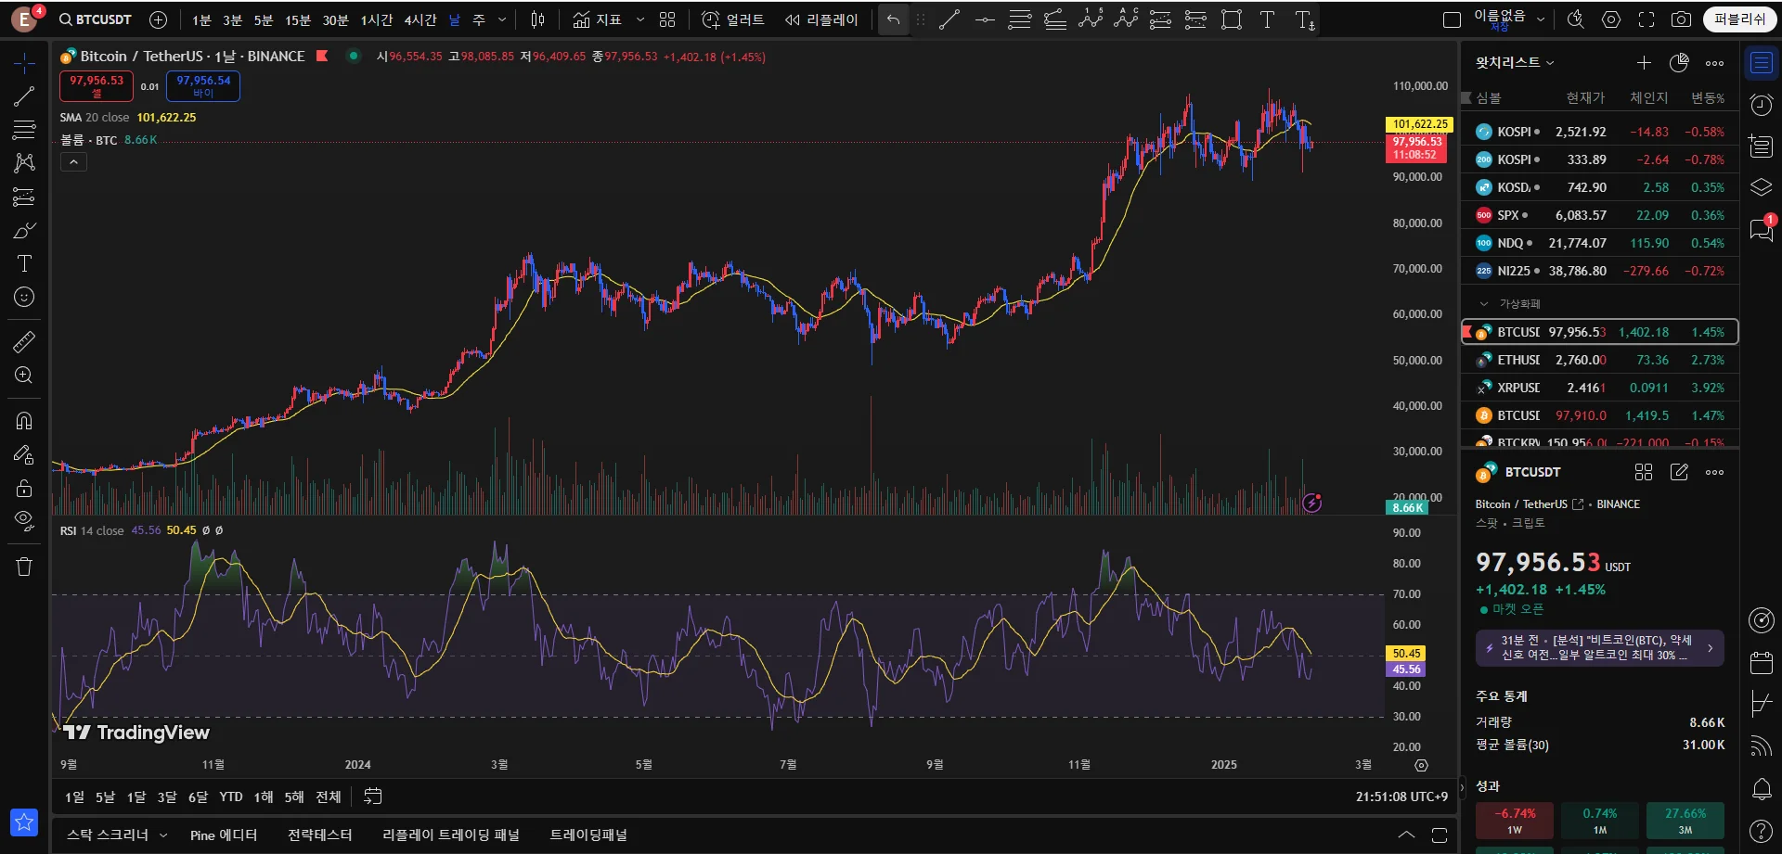The height and width of the screenshot is (854, 1782).
Task: Collapse the indicator legend with the arrow button
Action: point(73,162)
